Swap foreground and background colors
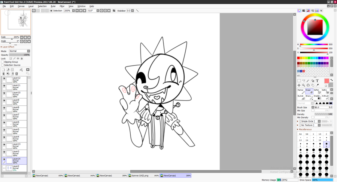Image resolution: width=337 pixels, height=182 pixels. point(331,80)
